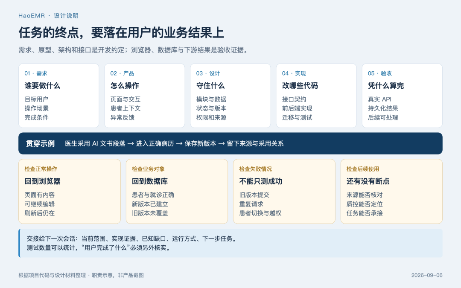Image resolution: width=461 pixels, height=288 pixels.
Task: Select the 真实 API line
Action: pos(379,99)
